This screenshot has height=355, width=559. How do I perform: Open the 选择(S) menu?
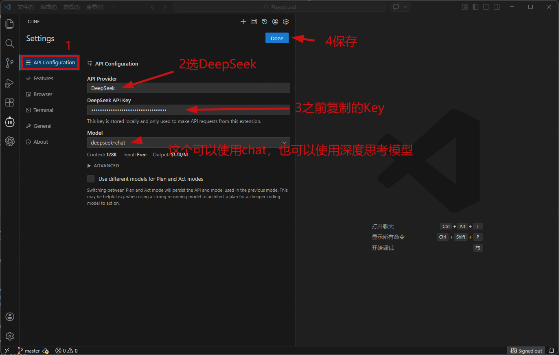(72, 7)
